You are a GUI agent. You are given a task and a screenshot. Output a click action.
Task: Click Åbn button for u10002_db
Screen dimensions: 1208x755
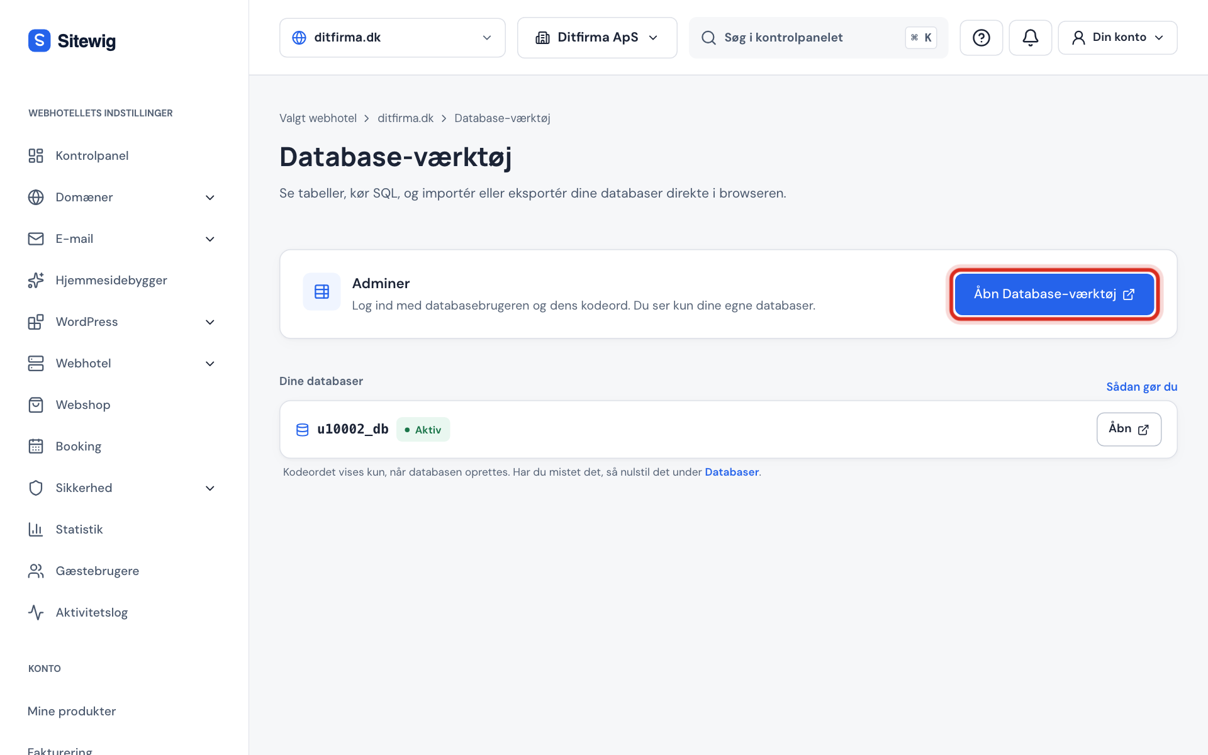[x=1129, y=429]
